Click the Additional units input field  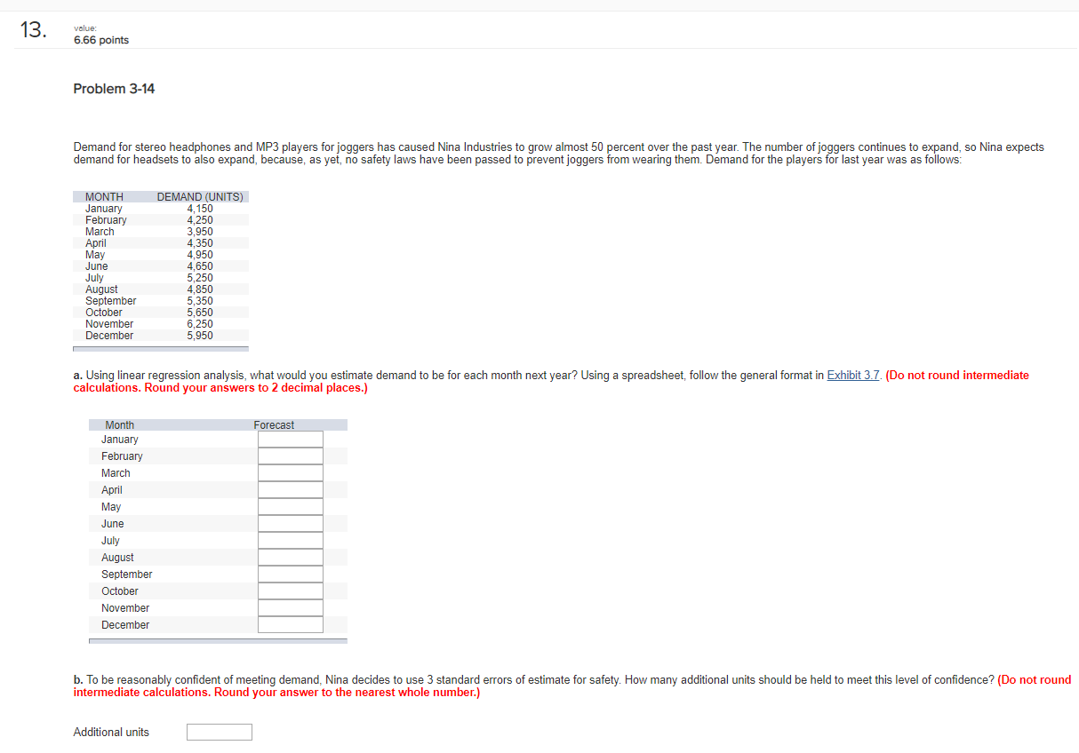[x=219, y=732]
